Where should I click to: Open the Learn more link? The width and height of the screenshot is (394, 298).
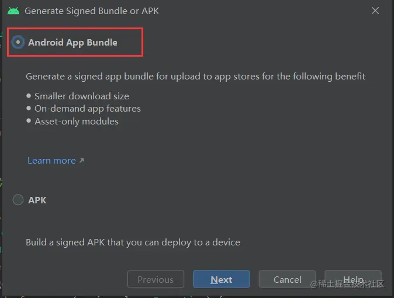click(x=52, y=161)
